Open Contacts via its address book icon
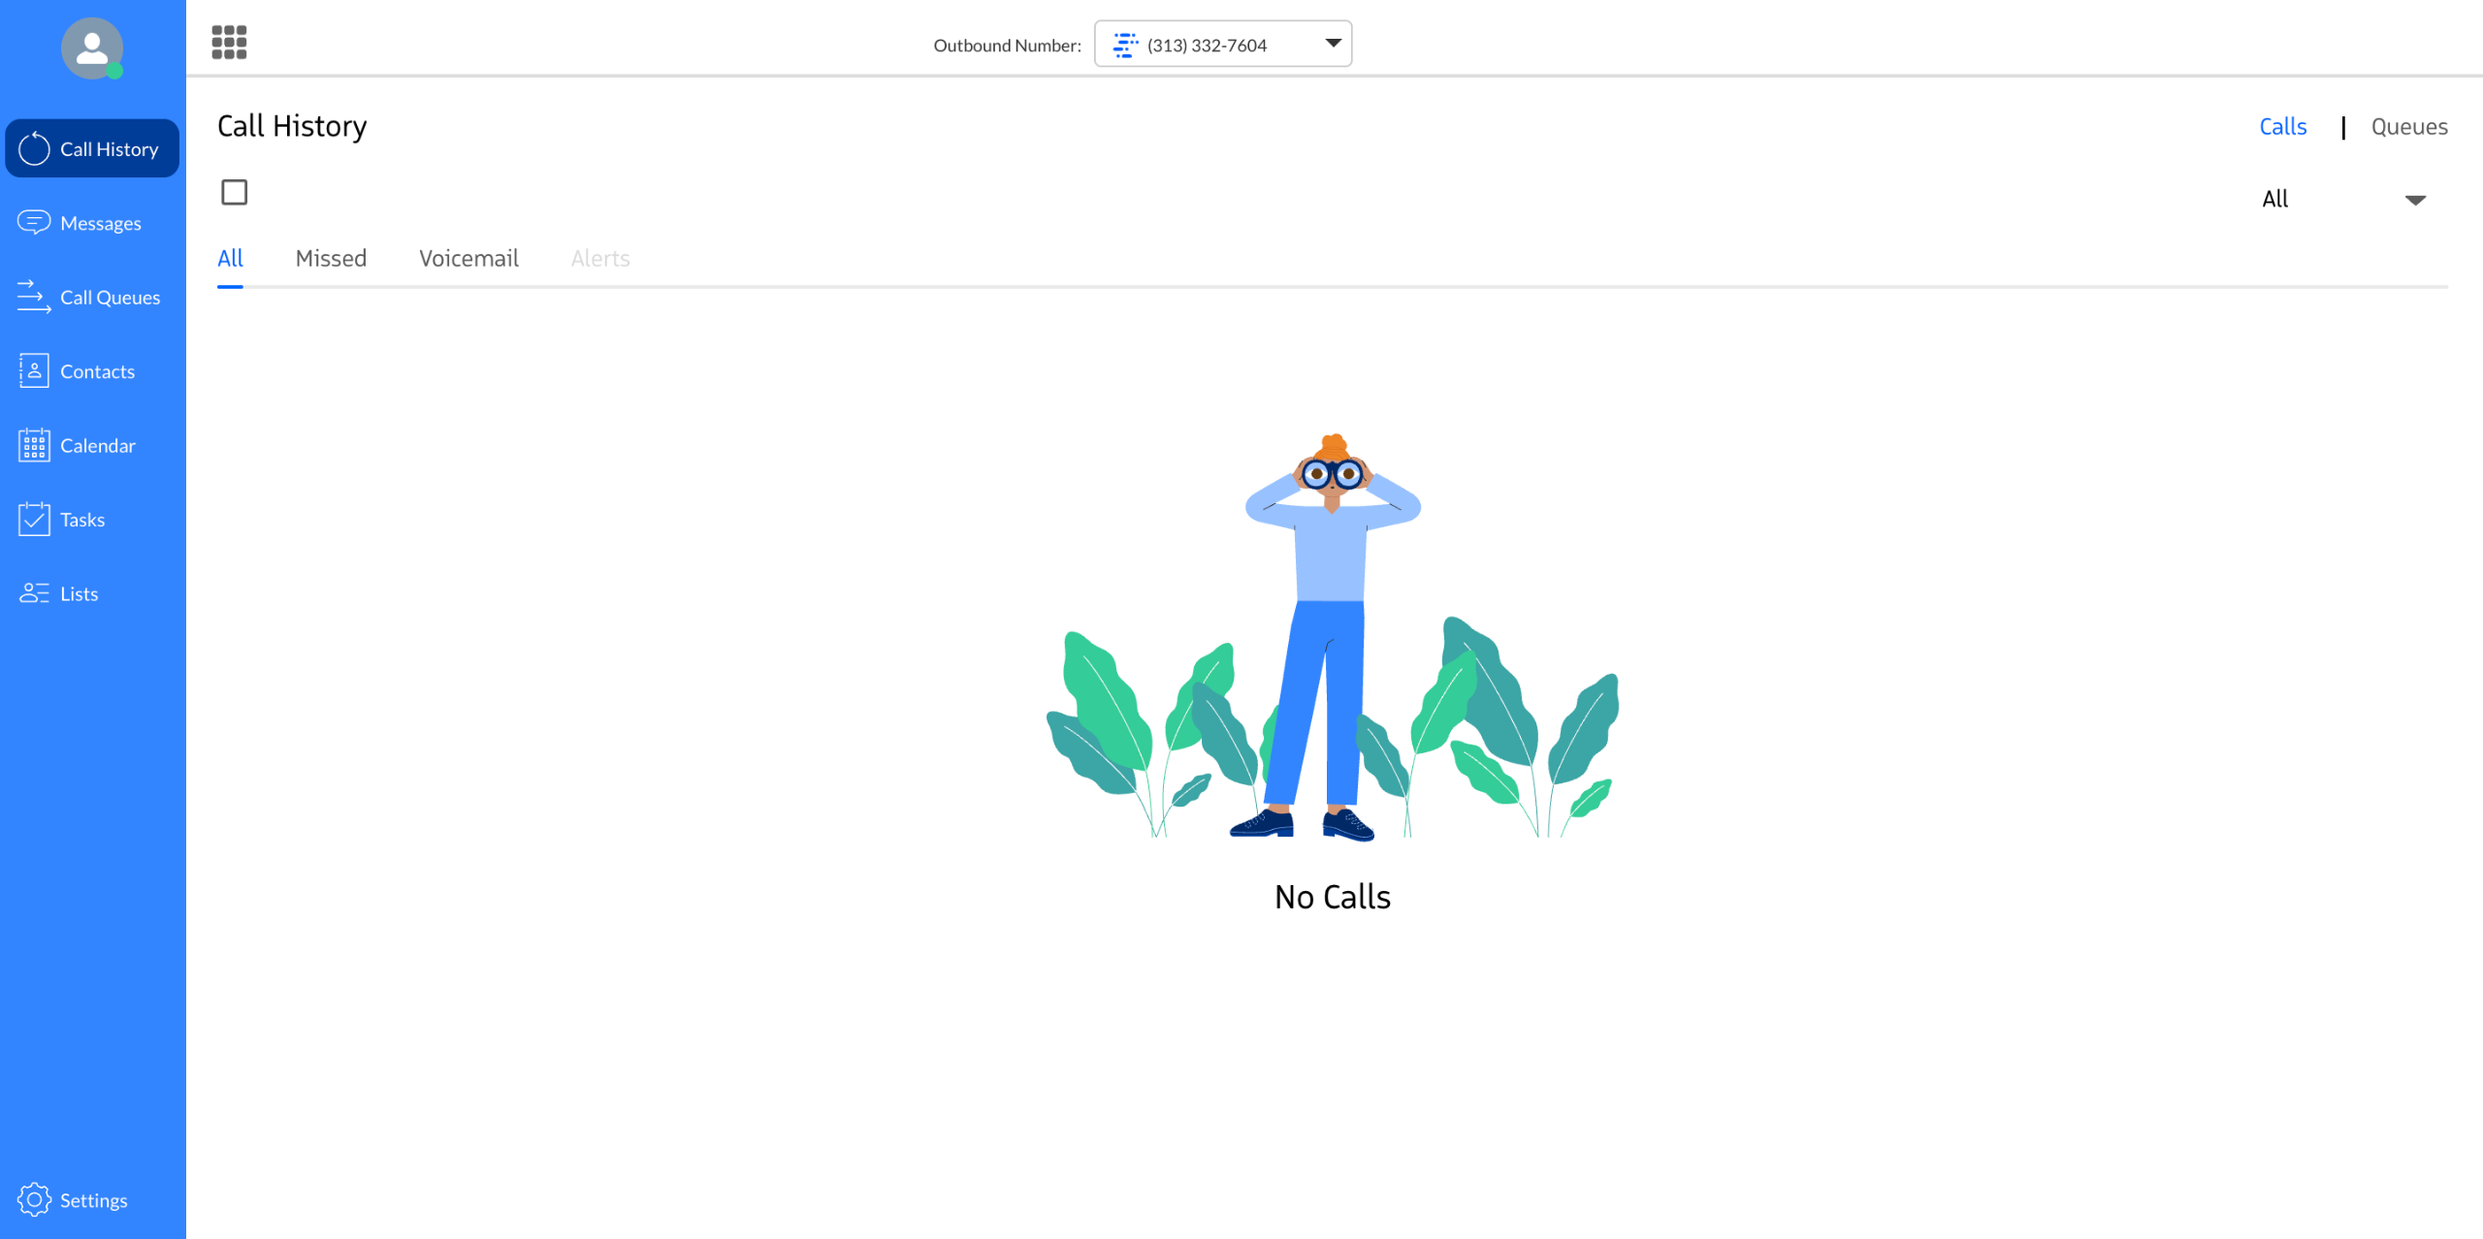This screenshot has width=2483, height=1239. [34, 371]
